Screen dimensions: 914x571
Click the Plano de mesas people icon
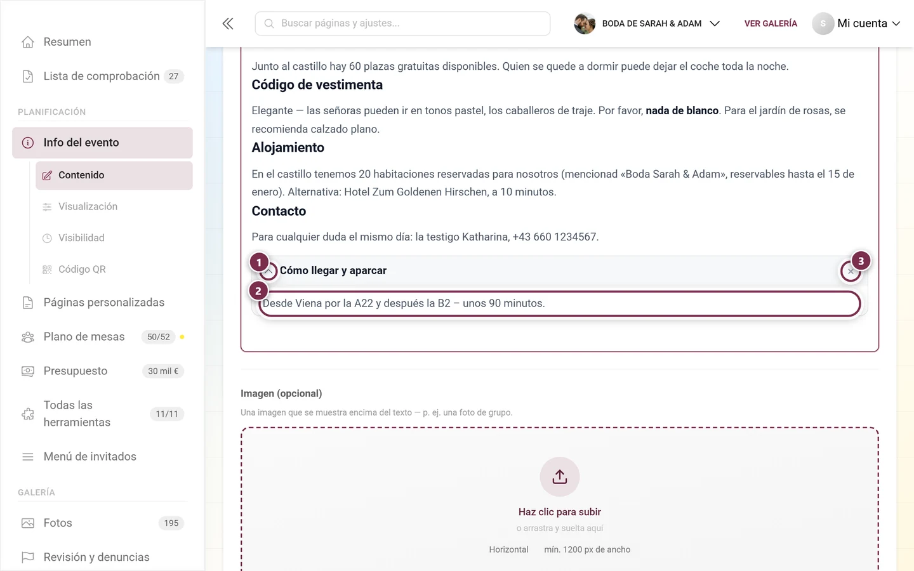click(28, 337)
